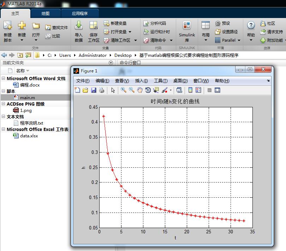Click the Open (打开) folder icon
The height and width of the screenshot is (251, 286).
click(x=36, y=26)
